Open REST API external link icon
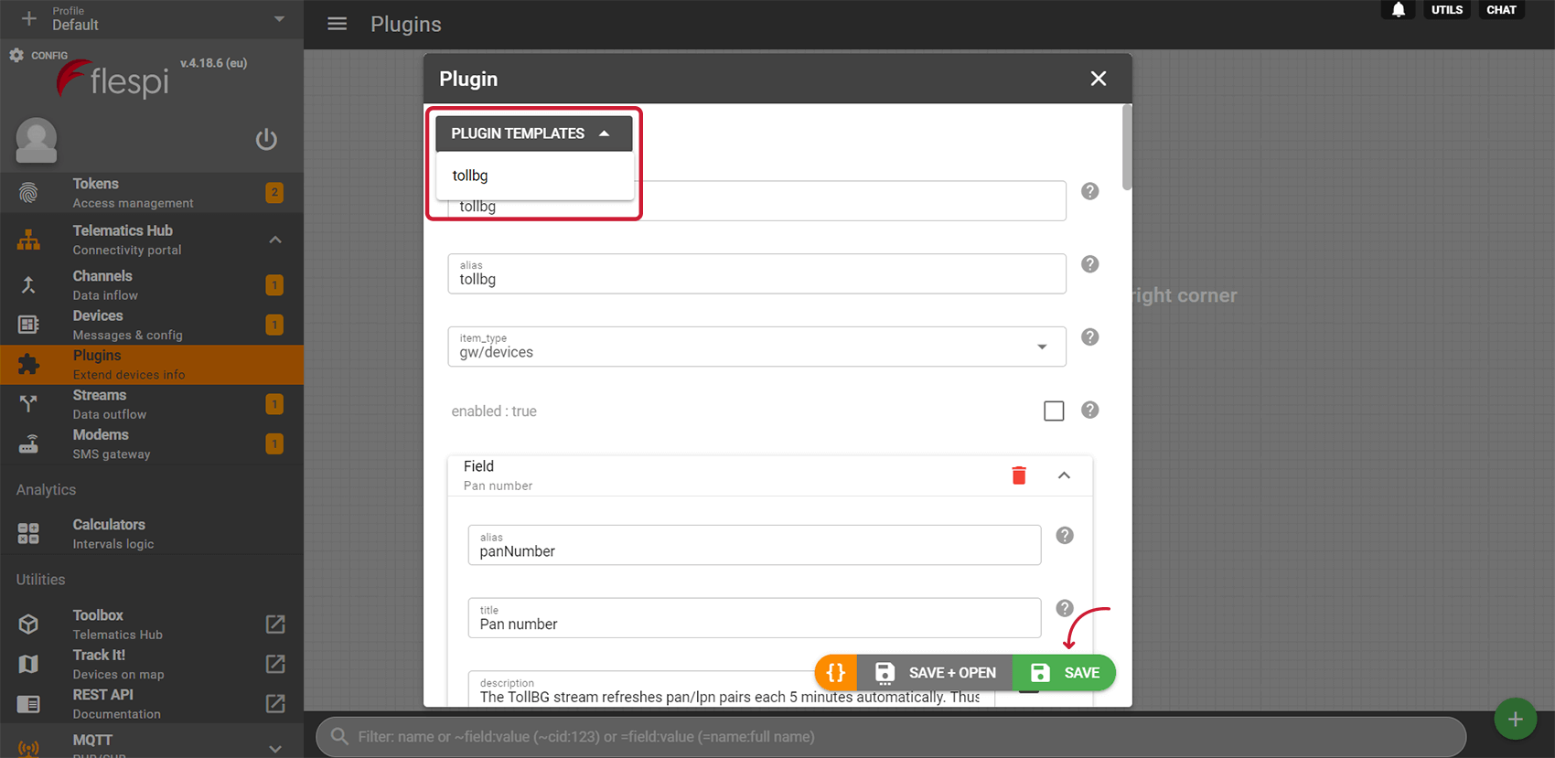The image size is (1555, 758). 275,703
